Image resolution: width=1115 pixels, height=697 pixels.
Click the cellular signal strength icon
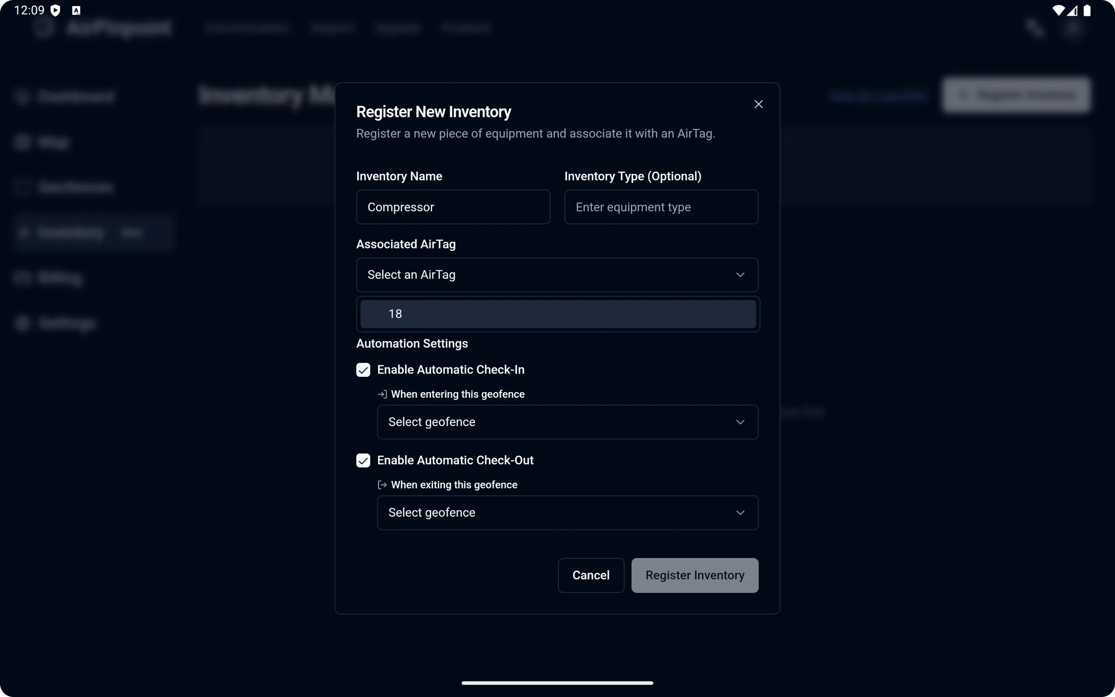(1073, 11)
